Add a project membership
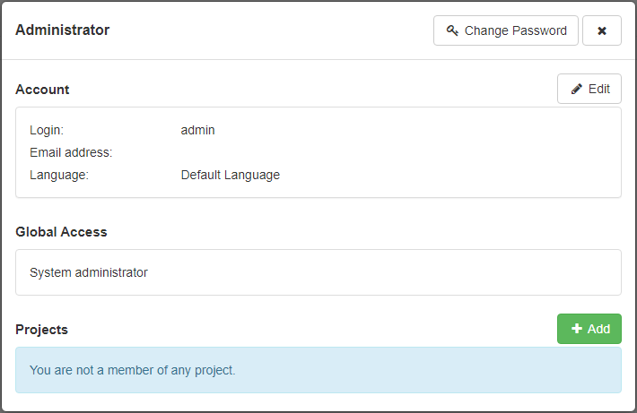This screenshot has height=413, width=637. coord(589,329)
